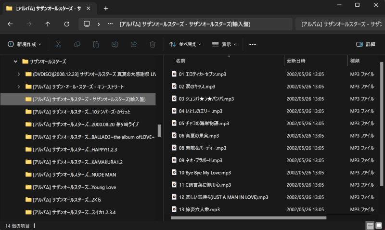Click the icon of 08 素敵なバーディー.mp3
Viewport: 385px width, 230px height.
pyautogui.click(x=174, y=148)
